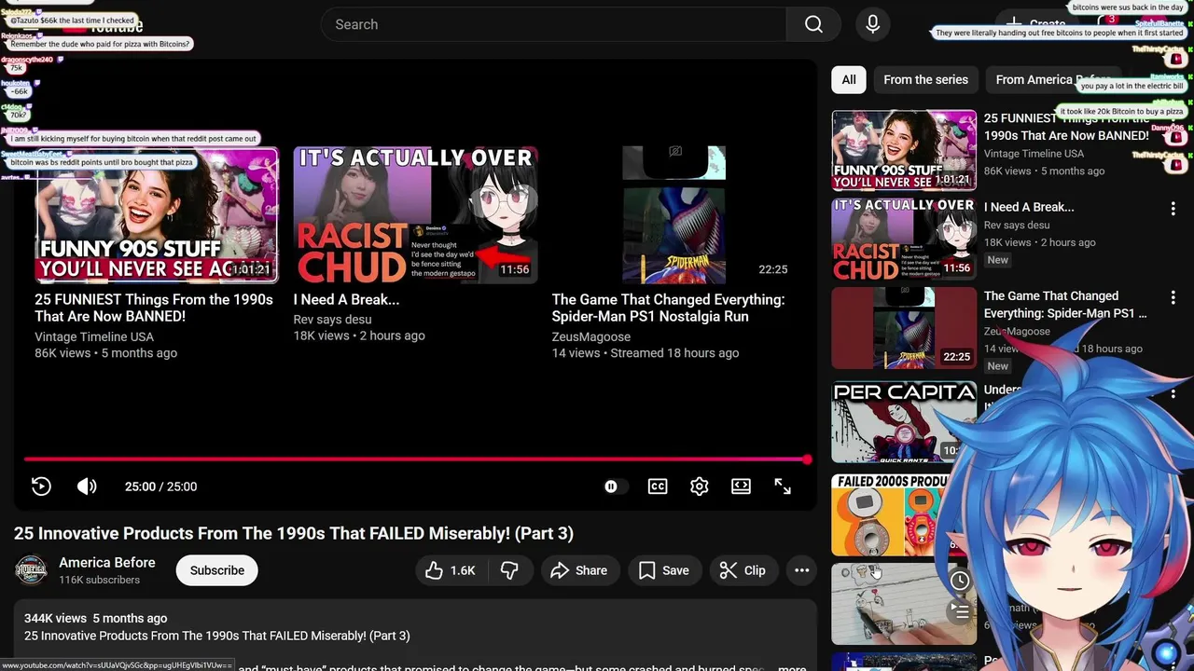Click the 25:00 / 25:00 time display
Image resolution: width=1194 pixels, height=671 pixels.
(x=160, y=486)
